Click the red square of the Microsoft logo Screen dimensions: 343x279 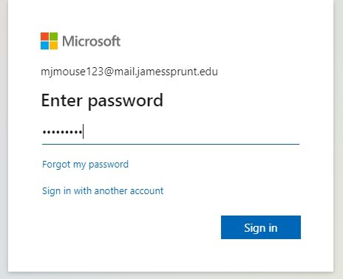point(44,36)
